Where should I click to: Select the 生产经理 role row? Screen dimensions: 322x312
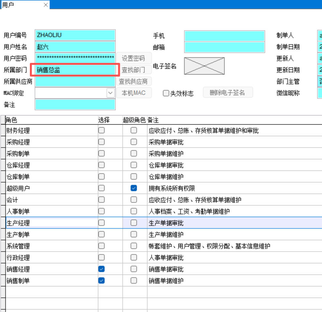click(51, 223)
